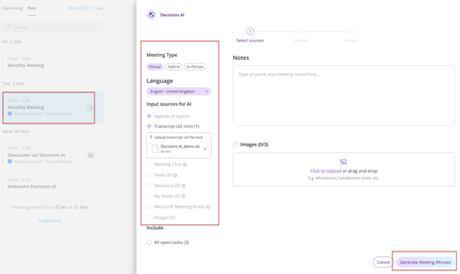Open the Language dropdown
Viewport: 460px width, 274px height.
pyautogui.click(x=179, y=91)
